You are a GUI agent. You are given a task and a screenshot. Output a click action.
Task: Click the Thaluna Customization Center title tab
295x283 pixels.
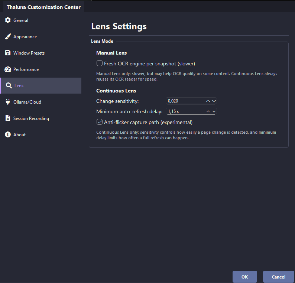pos(43,7)
